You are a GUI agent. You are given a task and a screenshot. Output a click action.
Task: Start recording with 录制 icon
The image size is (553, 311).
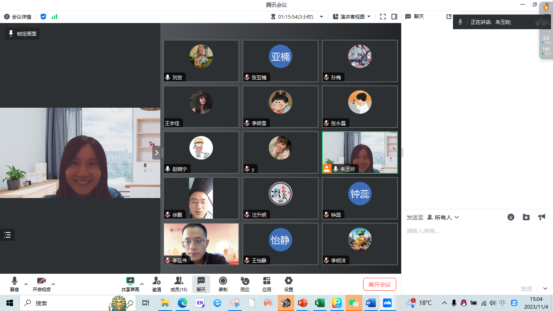point(223,284)
